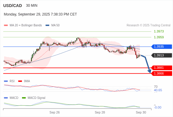Screen dimensions: 173x117
Task: Click the red 1.3866 support price tag
Action: click(162, 73)
